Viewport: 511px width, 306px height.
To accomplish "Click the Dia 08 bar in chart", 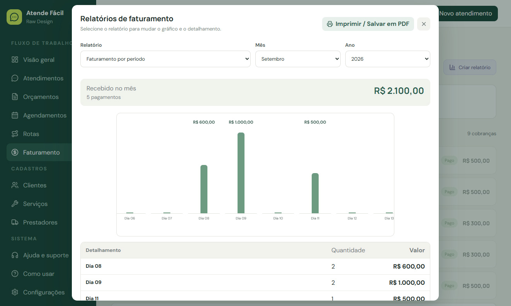I will tap(204, 189).
